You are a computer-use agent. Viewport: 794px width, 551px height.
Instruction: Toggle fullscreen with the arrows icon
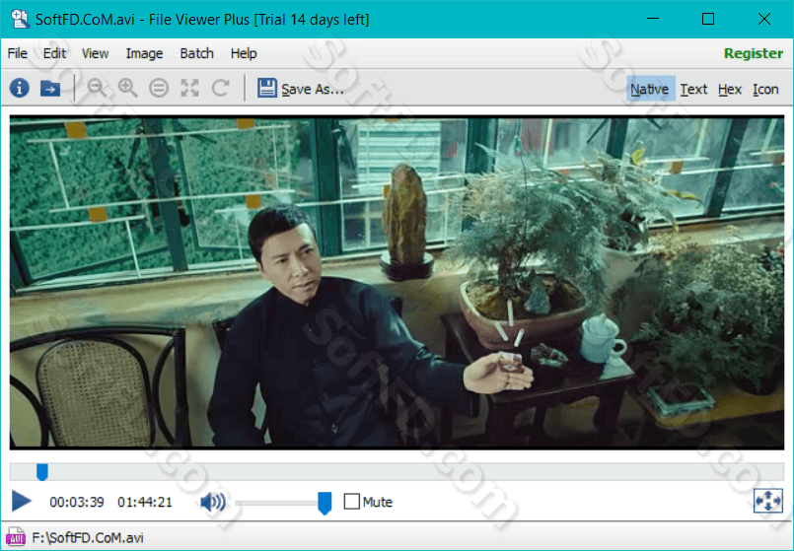click(x=768, y=501)
